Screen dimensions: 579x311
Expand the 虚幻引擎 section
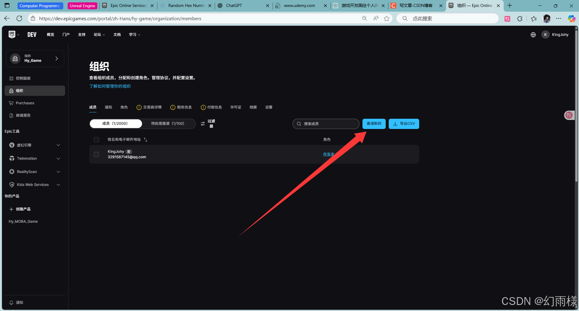35,145
